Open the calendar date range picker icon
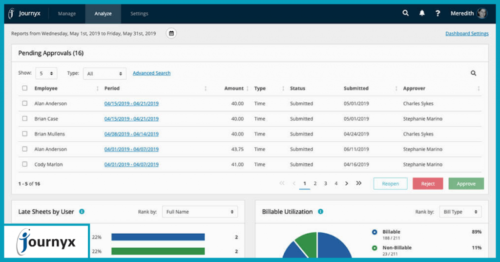Viewport: 500px width, 262px height. [x=171, y=33]
